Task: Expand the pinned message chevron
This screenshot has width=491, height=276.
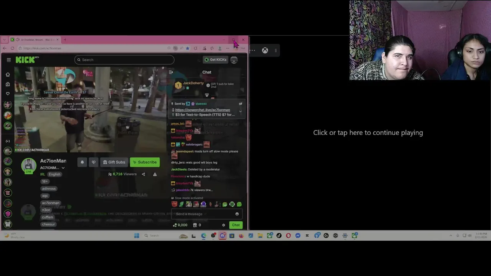Action: [241, 112]
